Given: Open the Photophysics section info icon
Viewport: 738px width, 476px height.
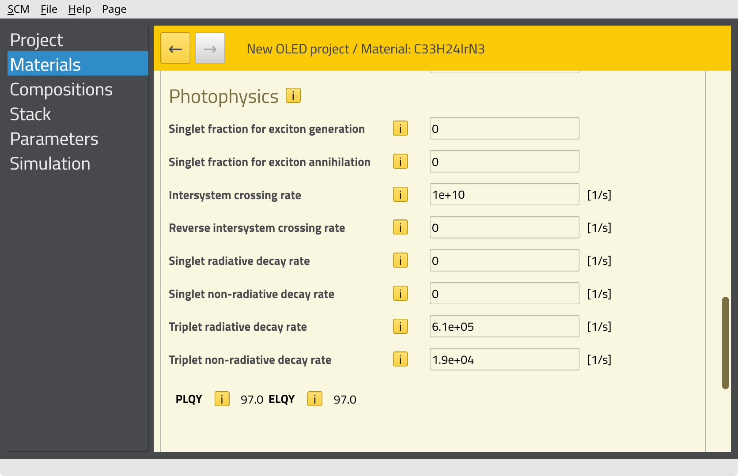Looking at the screenshot, I should click(293, 95).
